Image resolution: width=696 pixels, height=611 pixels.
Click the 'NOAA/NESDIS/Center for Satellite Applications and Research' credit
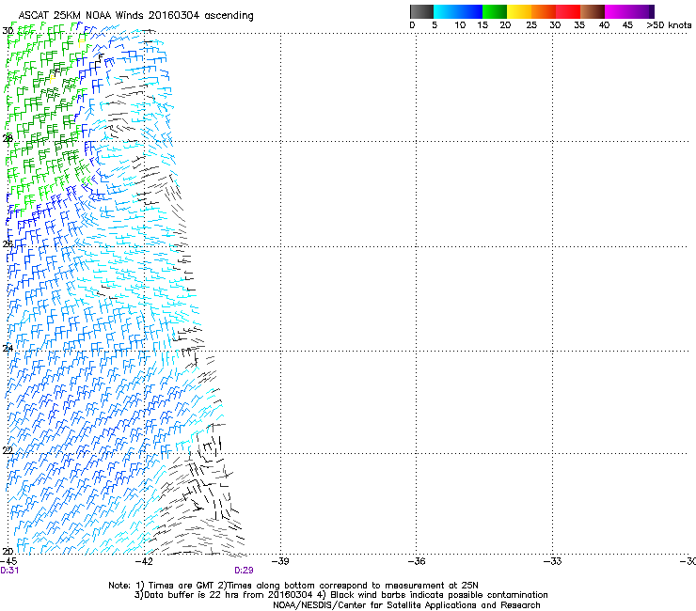406,605
